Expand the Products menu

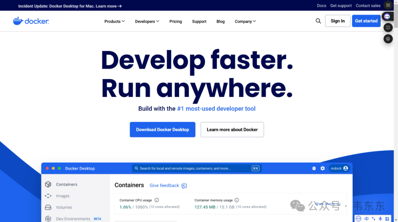coord(115,21)
